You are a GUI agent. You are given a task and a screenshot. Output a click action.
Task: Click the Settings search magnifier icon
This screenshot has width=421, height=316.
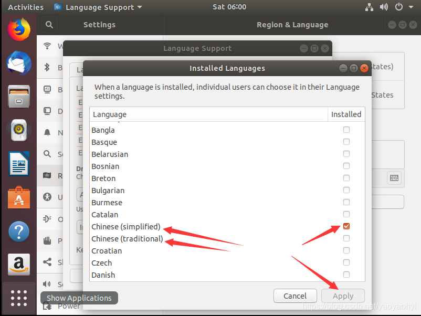point(49,25)
